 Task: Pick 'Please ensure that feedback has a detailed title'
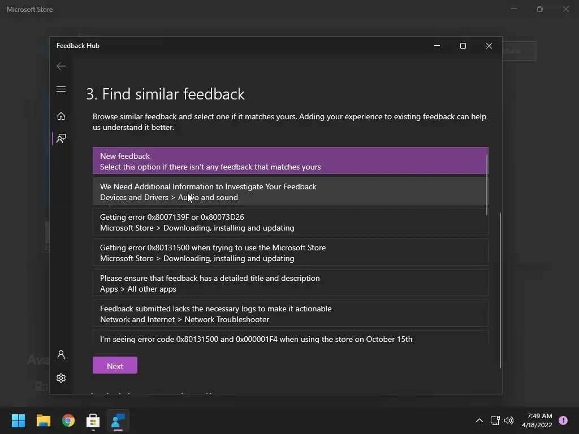(290, 283)
